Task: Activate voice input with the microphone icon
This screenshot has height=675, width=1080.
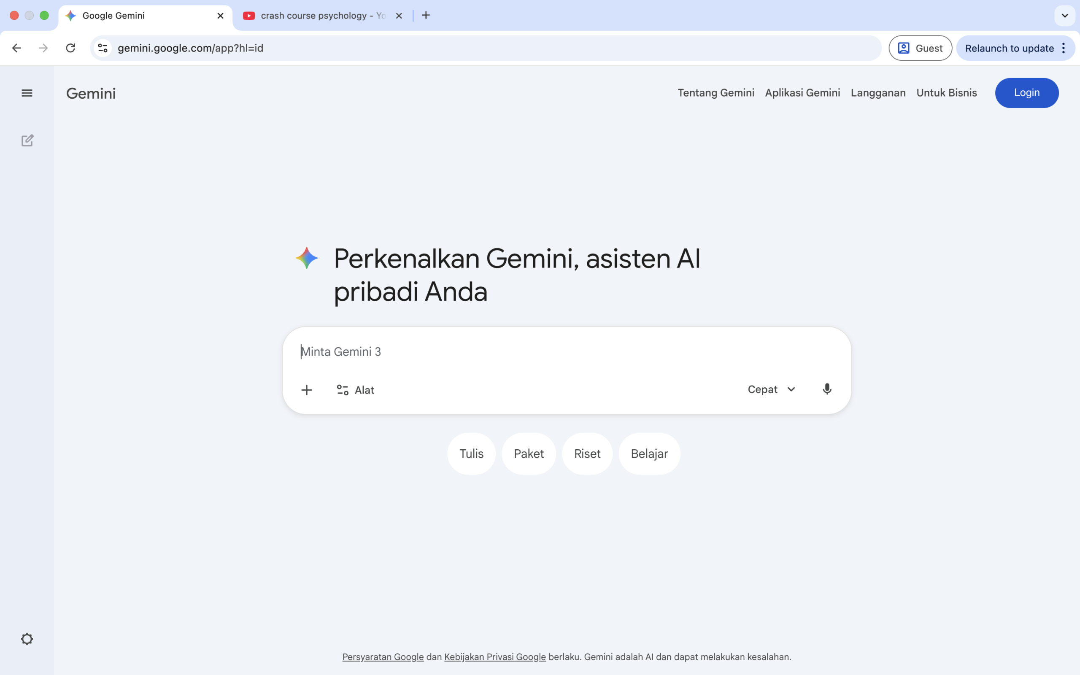Action: [826, 389]
